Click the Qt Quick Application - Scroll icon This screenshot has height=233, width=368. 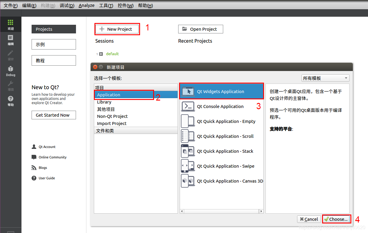click(188, 136)
